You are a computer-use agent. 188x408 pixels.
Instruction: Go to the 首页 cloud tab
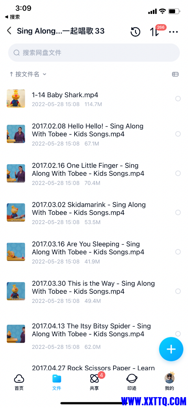(x=19, y=381)
